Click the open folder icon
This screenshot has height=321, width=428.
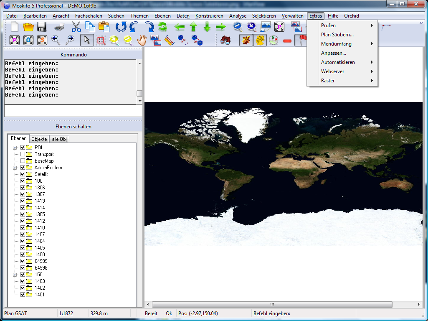[x=28, y=27]
